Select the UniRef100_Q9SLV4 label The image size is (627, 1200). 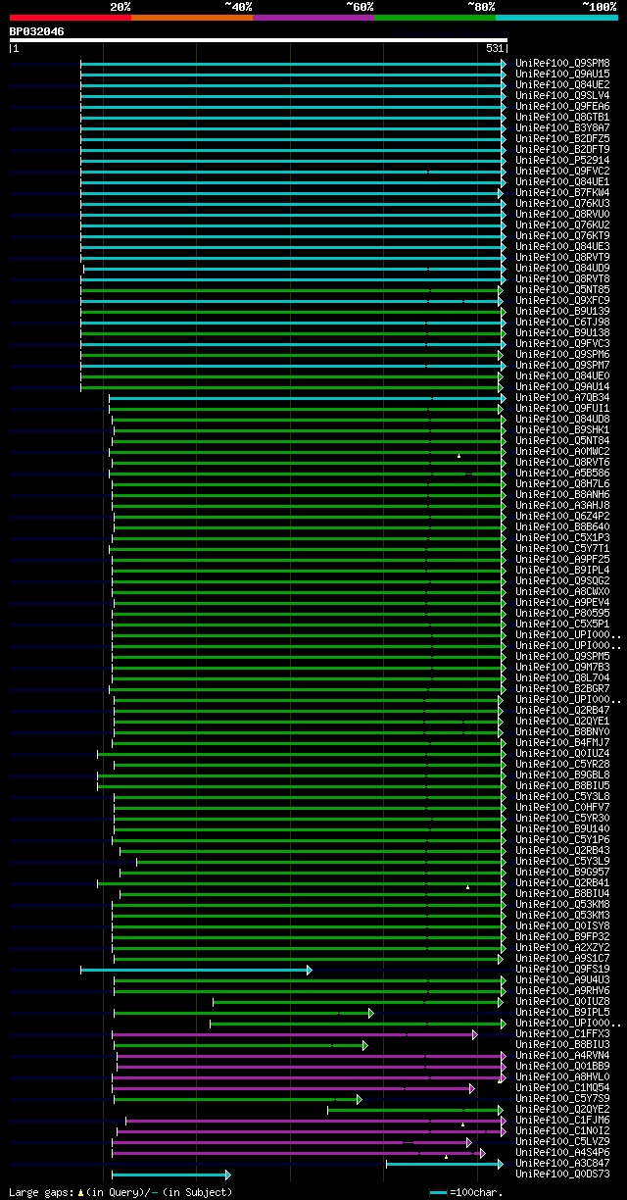563,95
